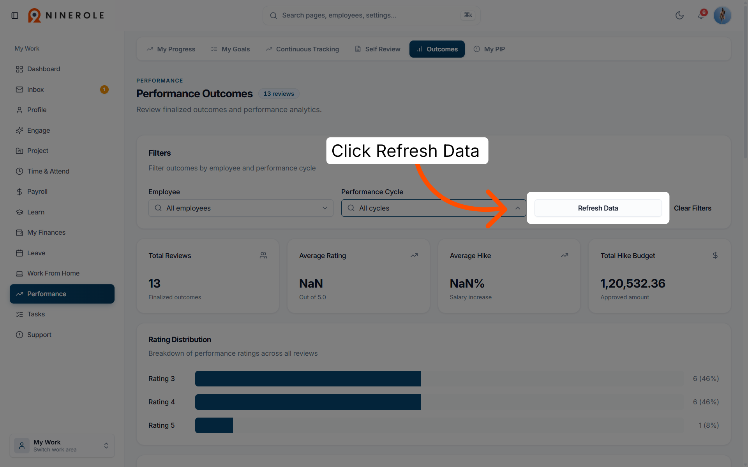This screenshot has width=748, height=467.
Task: Click the Total Reviews people icon
Action: 263,255
